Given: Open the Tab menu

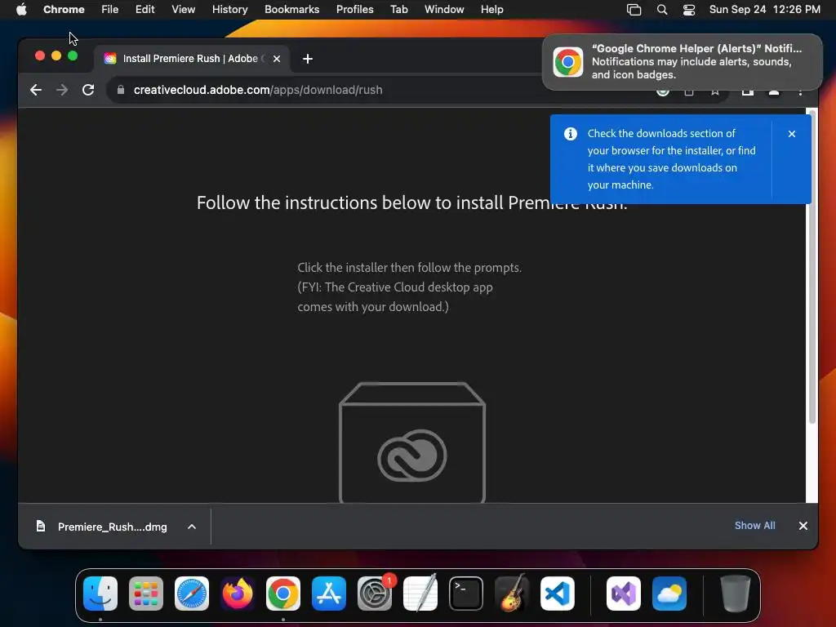Looking at the screenshot, I should pyautogui.click(x=398, y=10).
